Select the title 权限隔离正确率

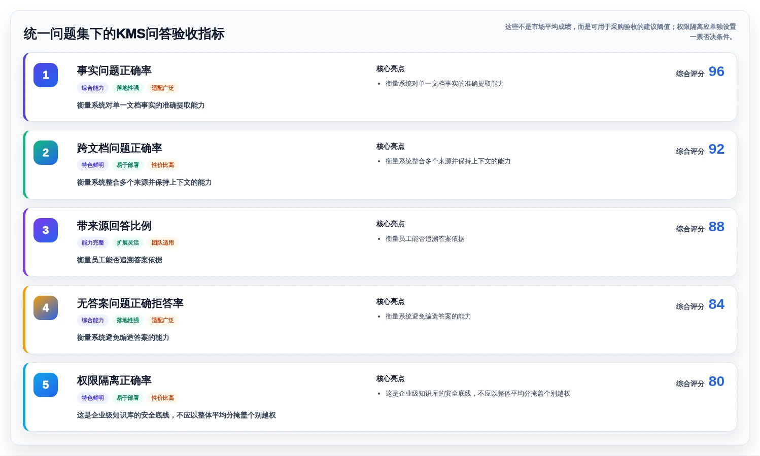coord(114,380)
